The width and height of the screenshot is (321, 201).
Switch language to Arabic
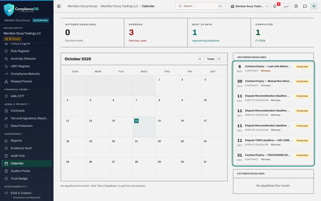tap(286, 6)
